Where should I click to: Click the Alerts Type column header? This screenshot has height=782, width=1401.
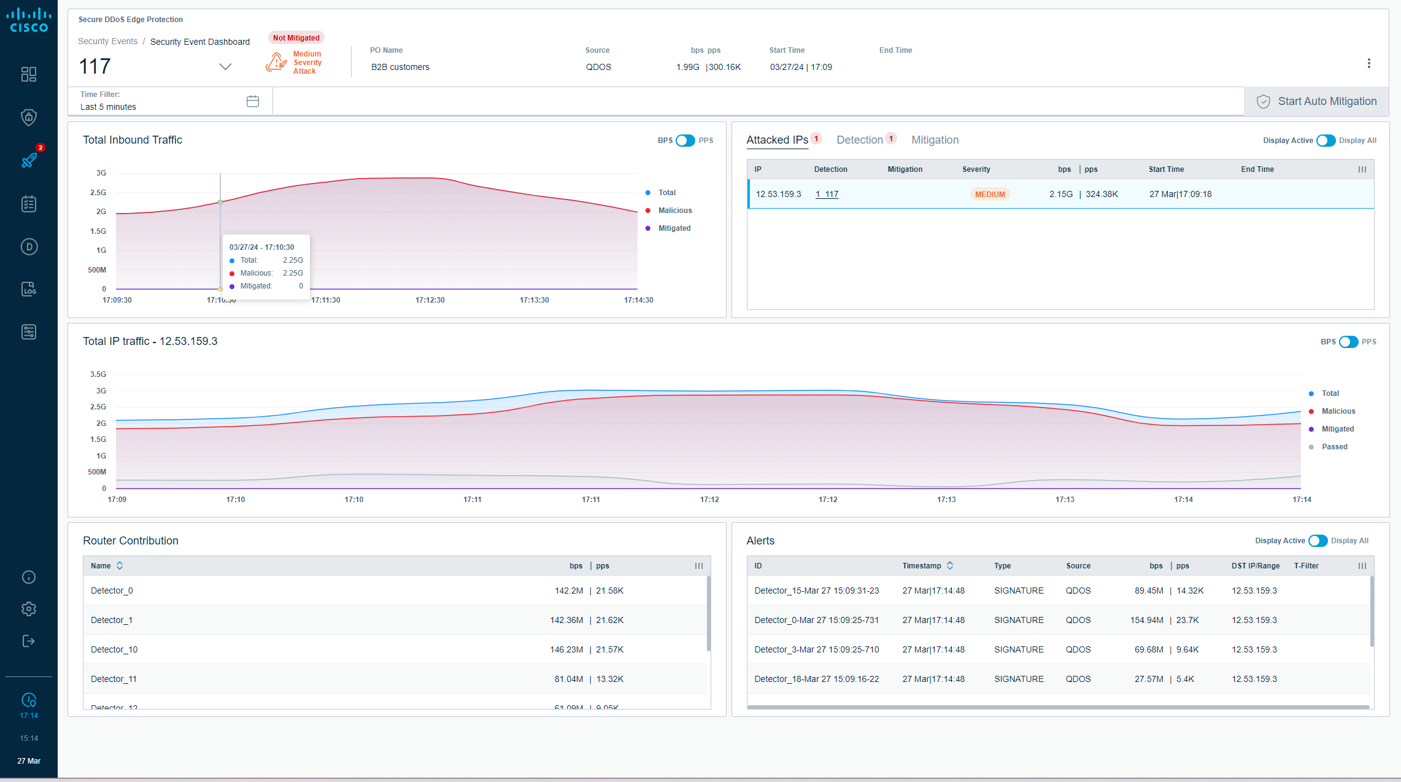click(x=1002, y=566)
